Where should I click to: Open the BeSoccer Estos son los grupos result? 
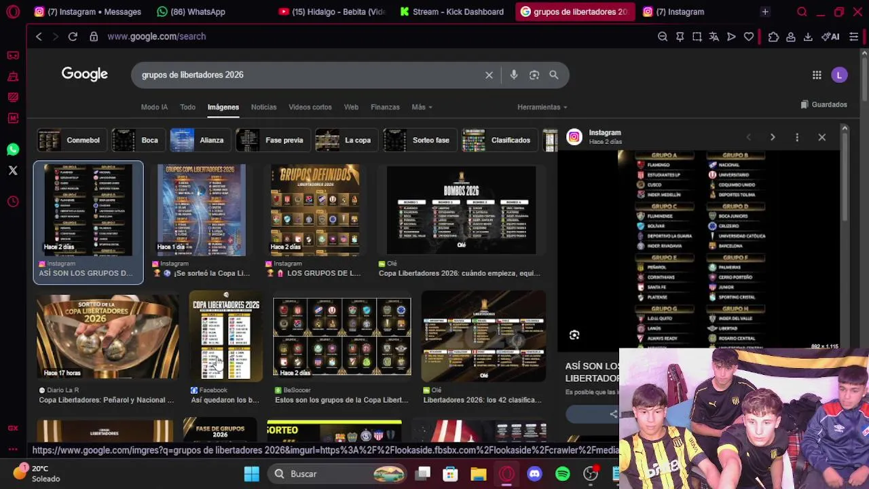click(x=341, y=400)
